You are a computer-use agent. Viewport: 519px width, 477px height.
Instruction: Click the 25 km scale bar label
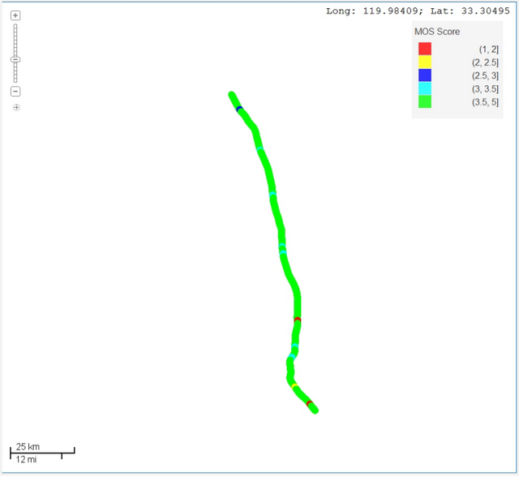(x=28, y=447)
